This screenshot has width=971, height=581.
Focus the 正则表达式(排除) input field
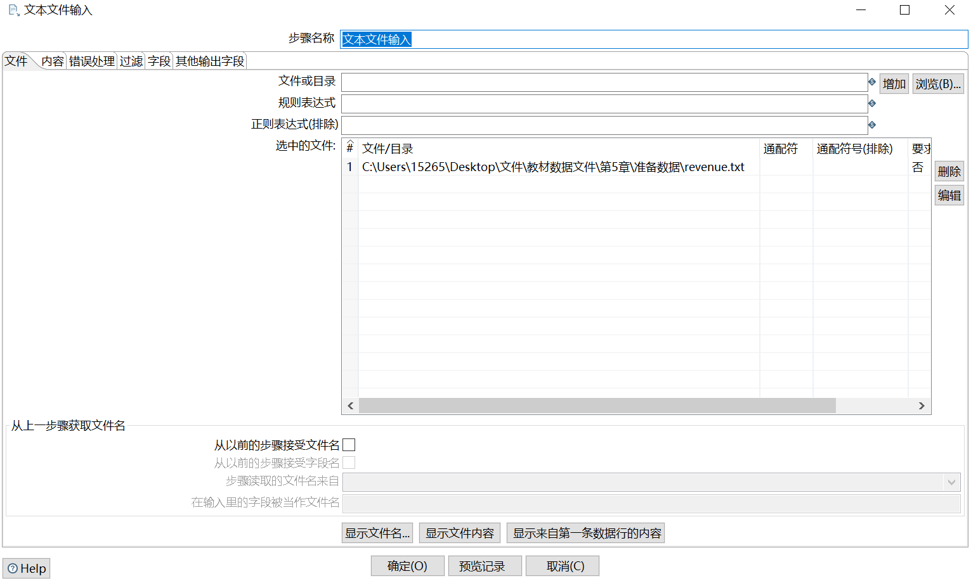604,125
